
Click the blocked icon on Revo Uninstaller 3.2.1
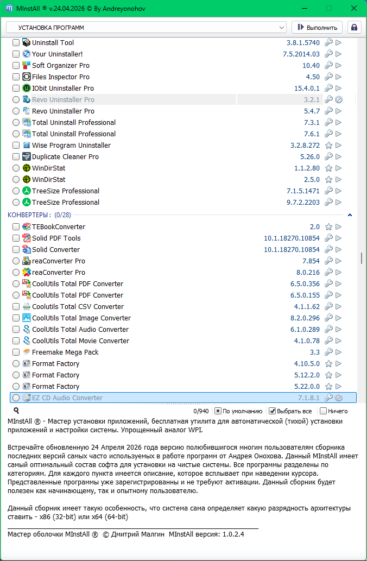click(x=339, y=100)
